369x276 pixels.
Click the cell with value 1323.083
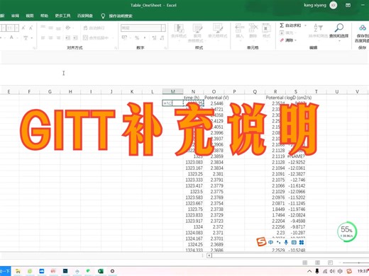coord(194,162)
